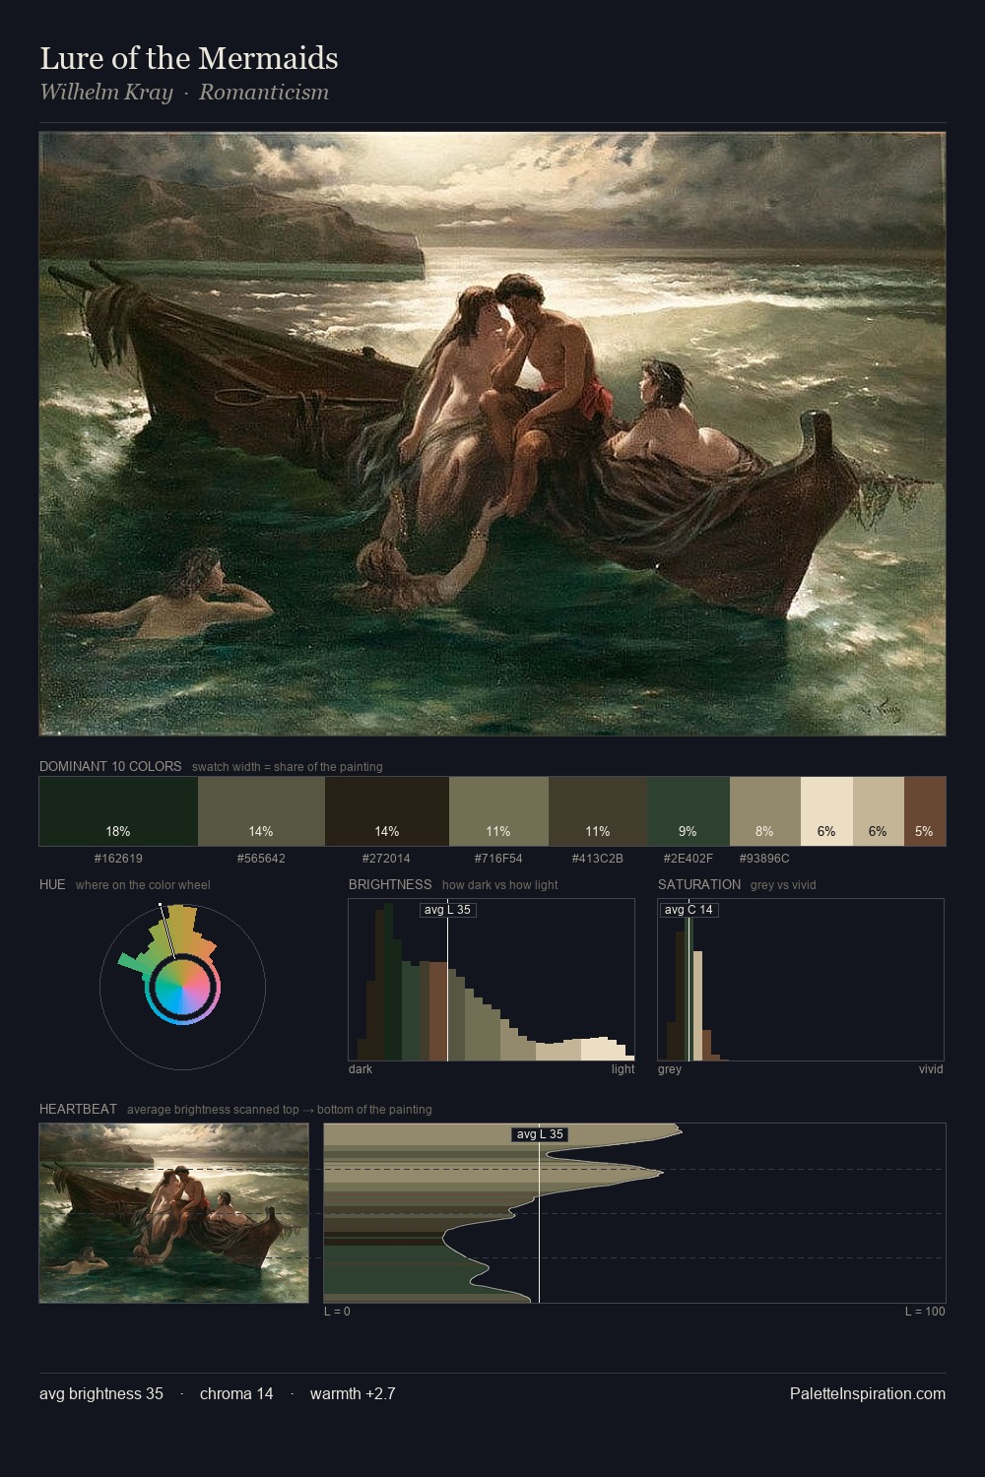Click the 'swatch width = share of the painting' note
Viewport: 985px width, 1477px height.
click(288, 766)
